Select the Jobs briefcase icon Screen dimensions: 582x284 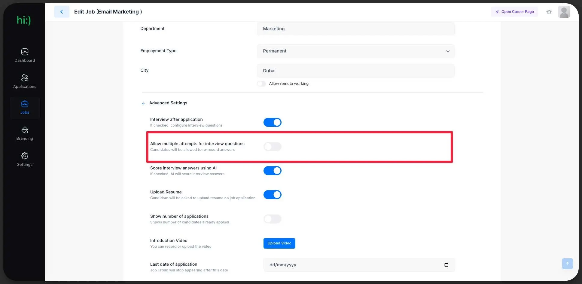tap(25, 104)
